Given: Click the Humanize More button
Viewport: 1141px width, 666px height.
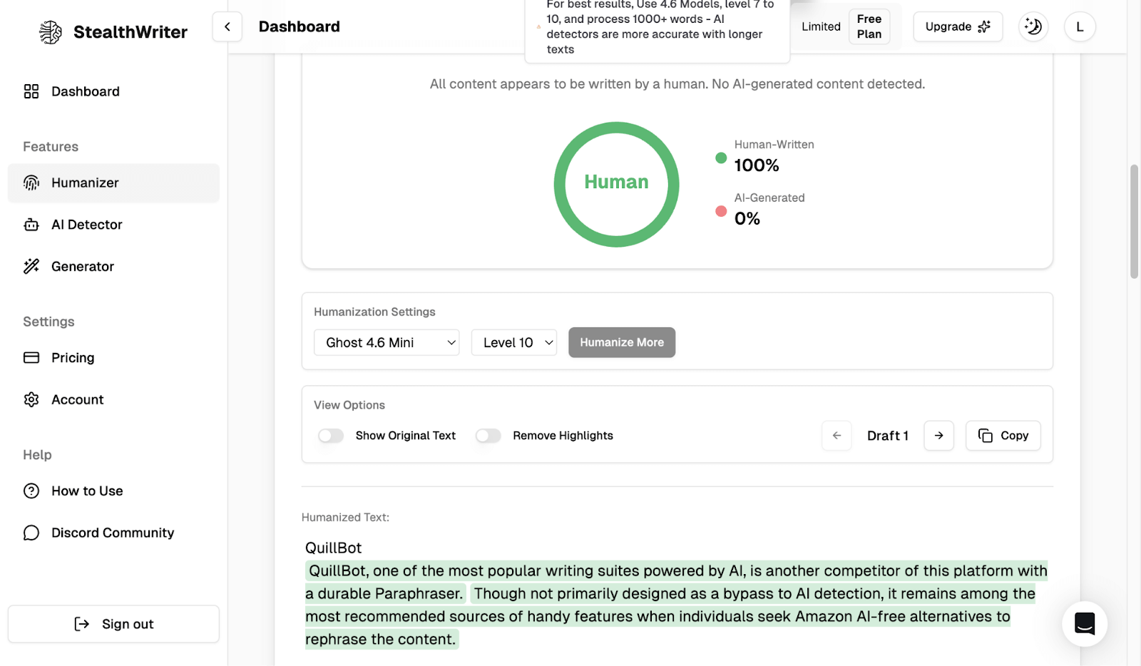Looking at the screenshot, I should [622, 342].
